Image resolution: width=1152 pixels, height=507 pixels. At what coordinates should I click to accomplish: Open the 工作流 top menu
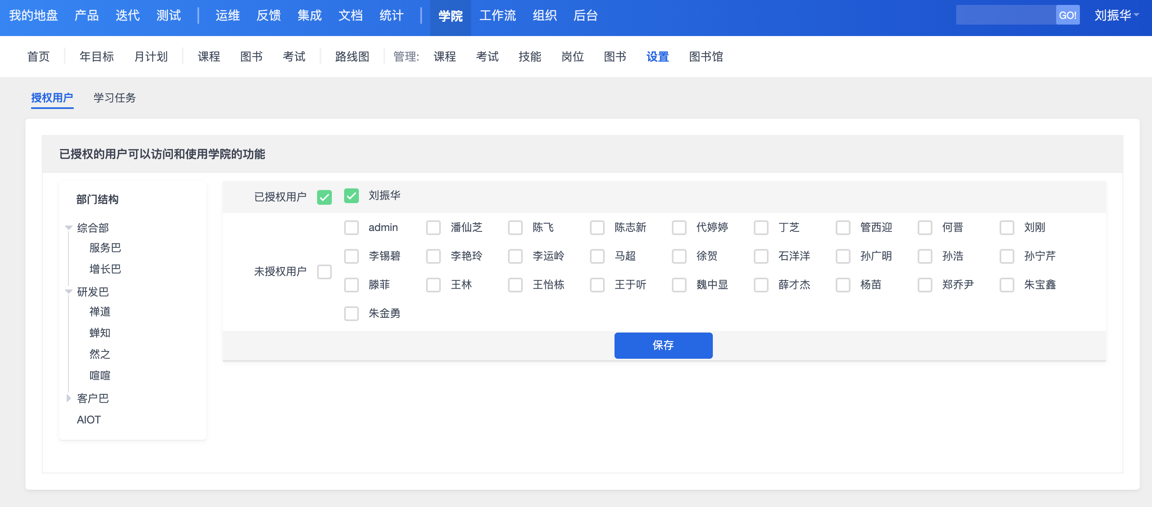point(497,16)
